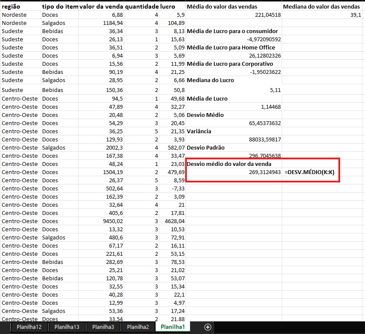Click the median value cell 39,1
This screenshot has height=334, width=365.
pyautogui.click(x=322, y=15)
